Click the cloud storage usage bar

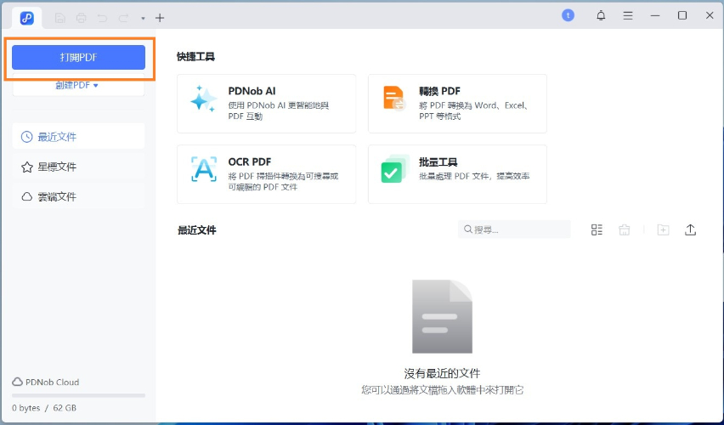pos(78,395)
